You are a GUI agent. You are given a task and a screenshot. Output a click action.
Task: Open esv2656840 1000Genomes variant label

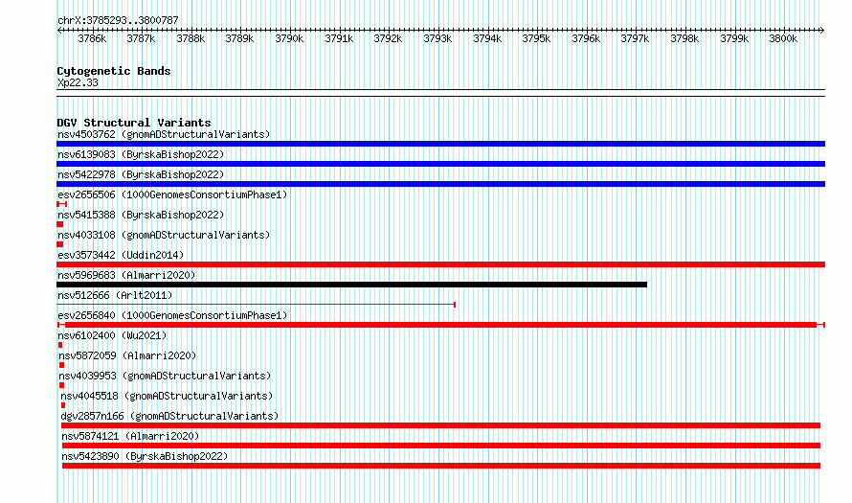172,315
